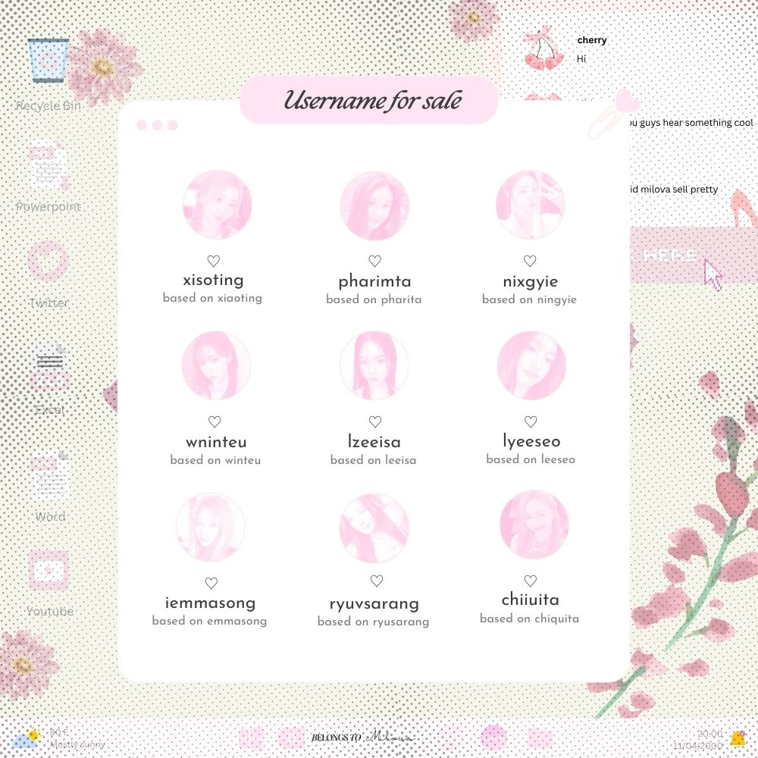
Task: Click the username text pharimta
Action: click(374, 281)
